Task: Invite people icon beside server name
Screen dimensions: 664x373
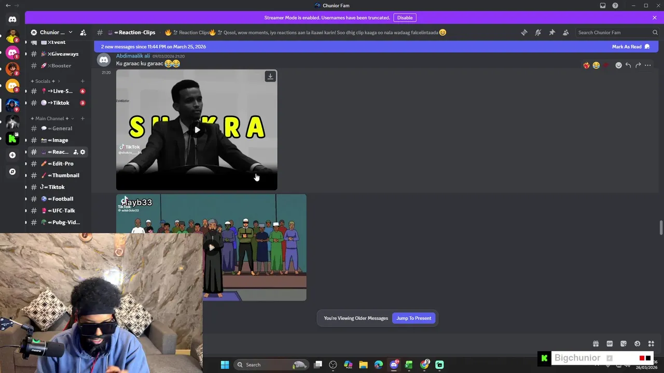Action: (x=83, y=32)
